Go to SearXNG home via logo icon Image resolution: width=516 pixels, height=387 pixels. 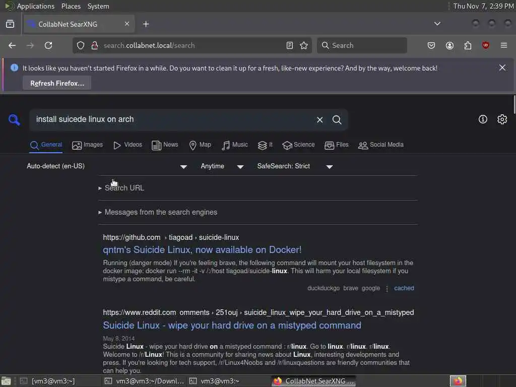coord(14,119)
